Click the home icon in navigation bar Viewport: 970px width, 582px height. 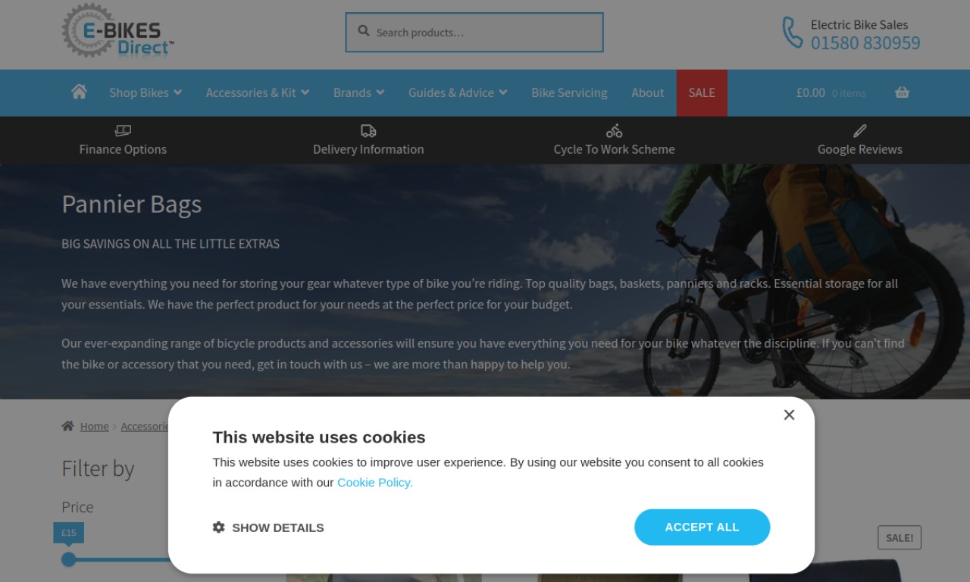[79, 92]
